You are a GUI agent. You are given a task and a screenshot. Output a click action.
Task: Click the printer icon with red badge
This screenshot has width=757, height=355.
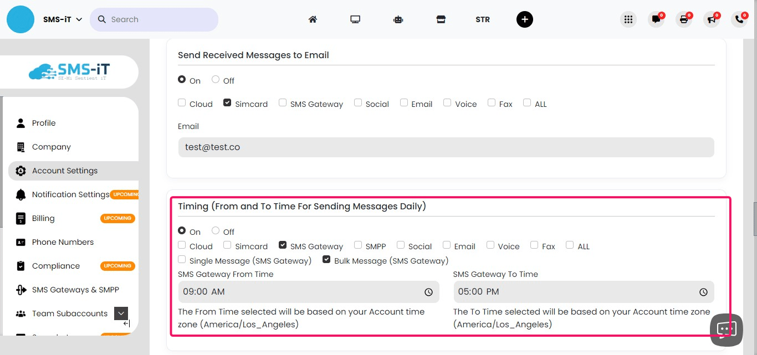click(x=684, y=19)
